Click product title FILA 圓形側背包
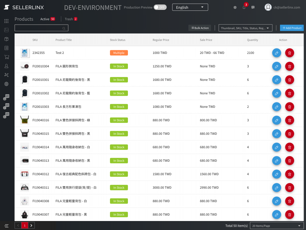 [x=67, y=66]
